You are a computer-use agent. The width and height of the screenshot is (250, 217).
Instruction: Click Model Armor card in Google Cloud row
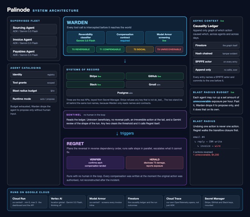tap(106, 202)
